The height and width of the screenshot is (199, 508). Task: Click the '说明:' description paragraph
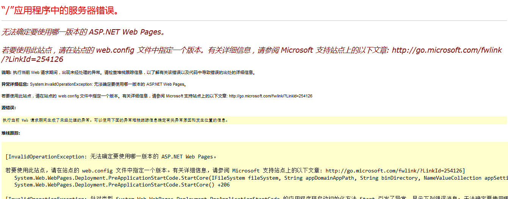[129, 72]
